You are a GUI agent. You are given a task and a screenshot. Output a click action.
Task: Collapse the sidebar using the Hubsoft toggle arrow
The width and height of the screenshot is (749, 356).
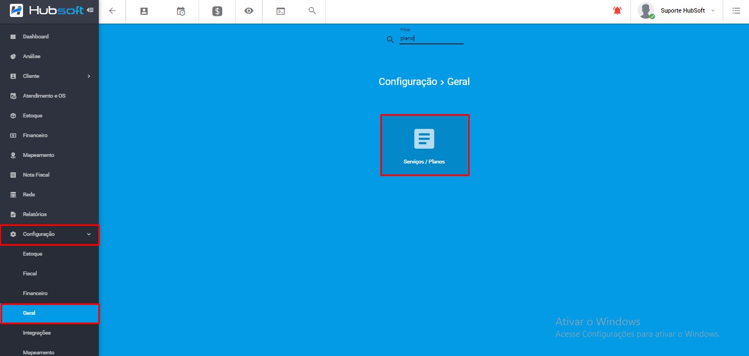[90, 10]
